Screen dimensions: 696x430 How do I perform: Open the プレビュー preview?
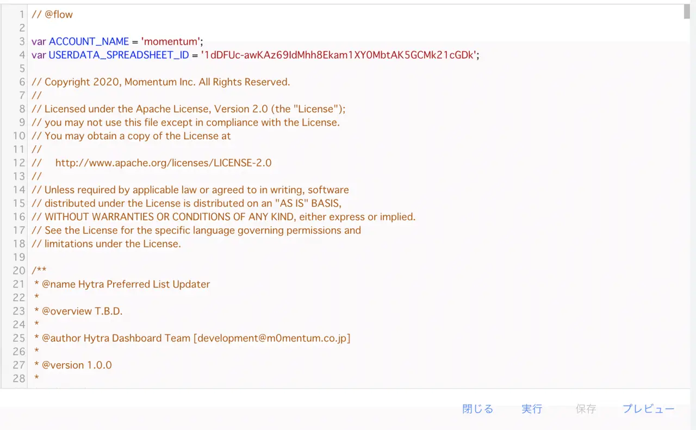point(648,409)
